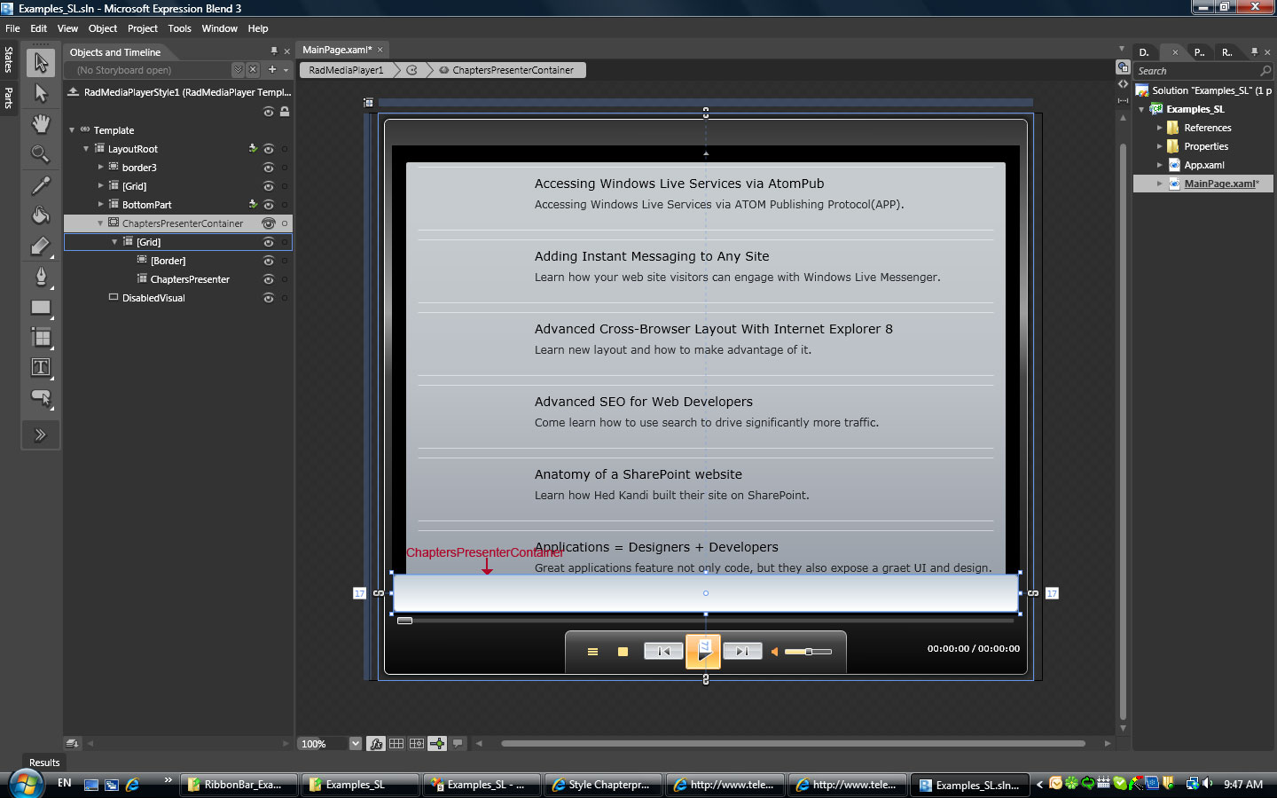Open the File menu
This screenshot has width=1277, height=798.
pos(12,28)
